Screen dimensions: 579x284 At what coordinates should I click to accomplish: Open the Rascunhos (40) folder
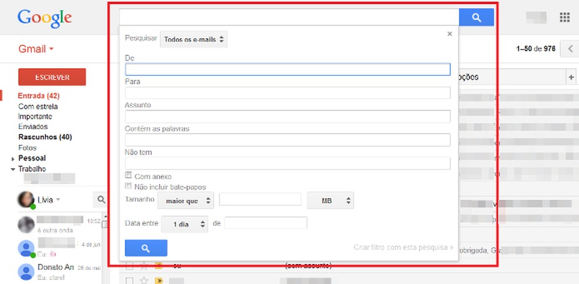pyautogui.click(x=45, y=137)
